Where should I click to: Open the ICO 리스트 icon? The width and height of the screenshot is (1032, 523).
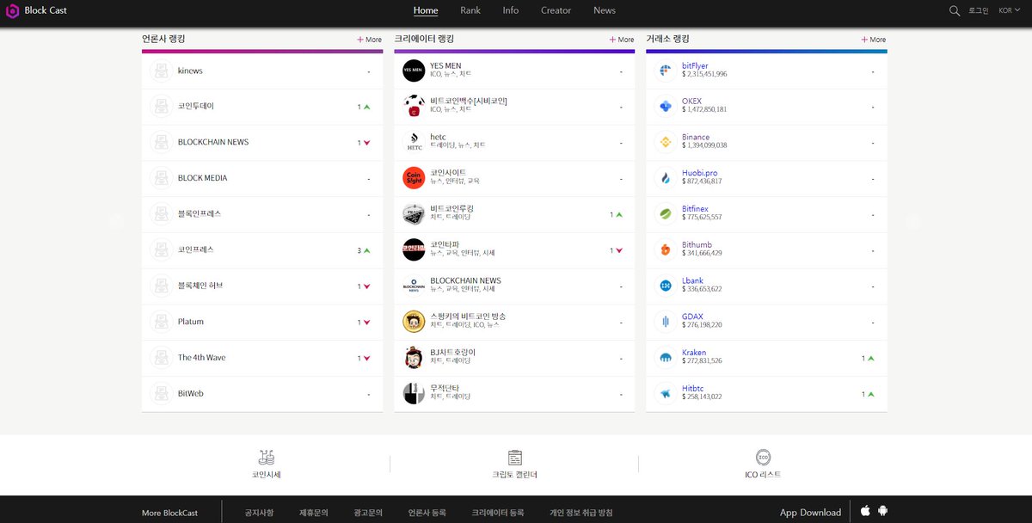pyautogui.click(x=763, y=458)
